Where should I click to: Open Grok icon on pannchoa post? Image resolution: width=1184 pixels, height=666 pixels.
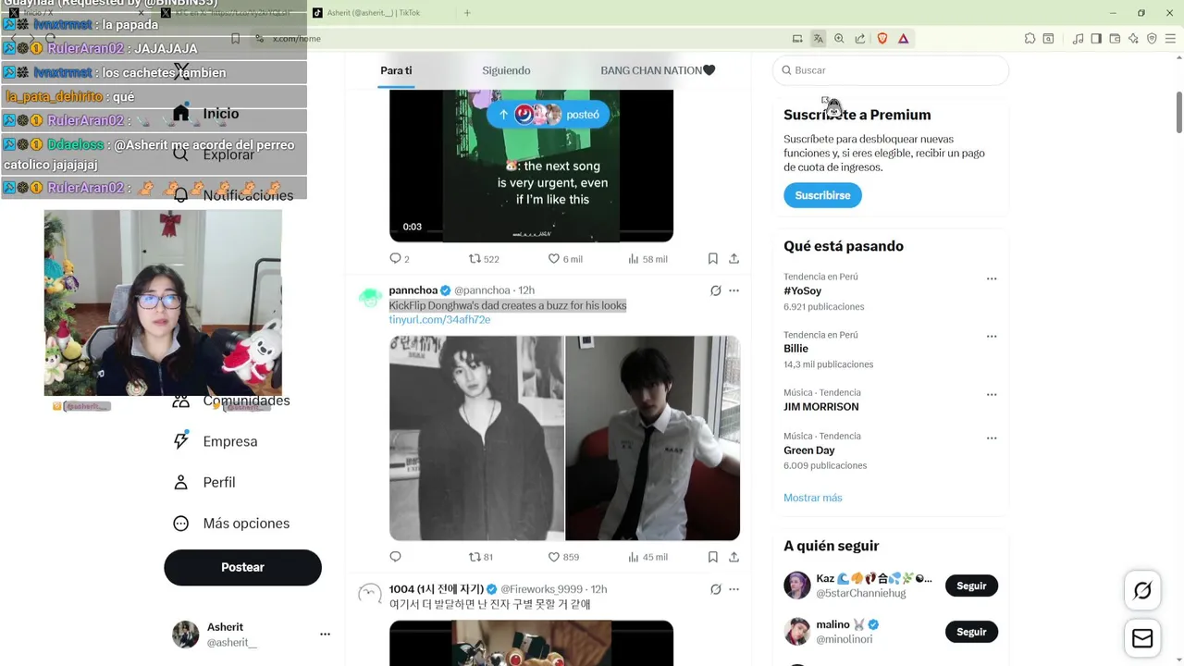click(715, 290)
